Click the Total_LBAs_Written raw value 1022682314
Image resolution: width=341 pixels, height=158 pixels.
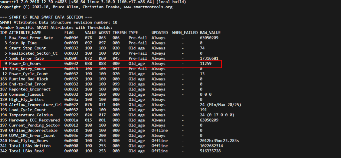211,146
